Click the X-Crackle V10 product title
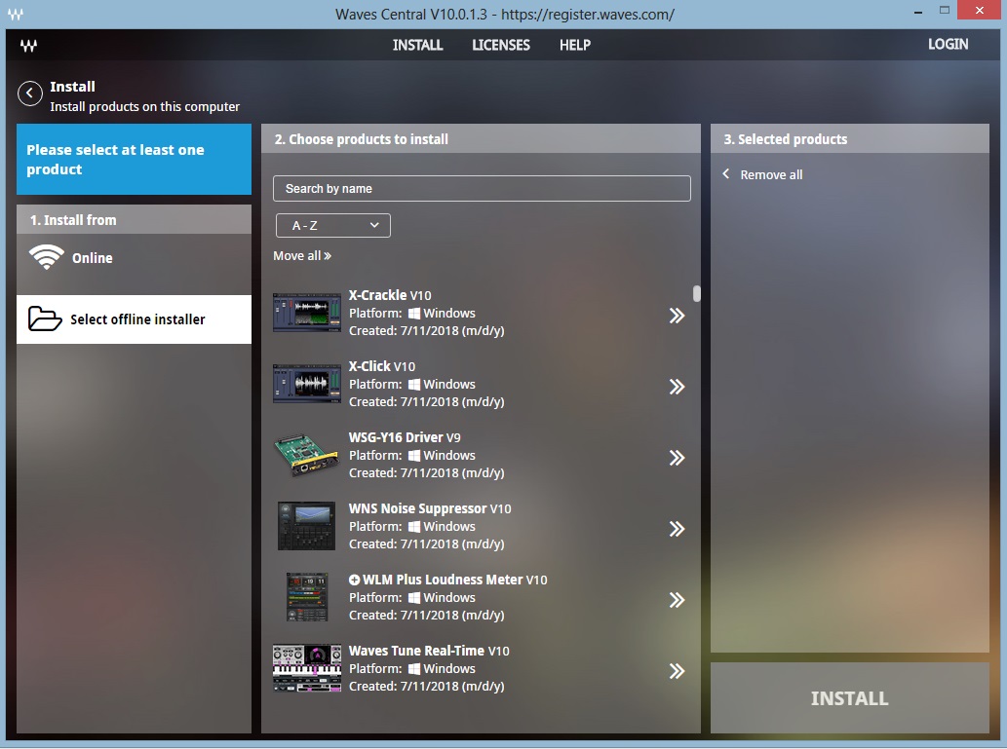This screenshot has height=749, width=1007. 390,295
